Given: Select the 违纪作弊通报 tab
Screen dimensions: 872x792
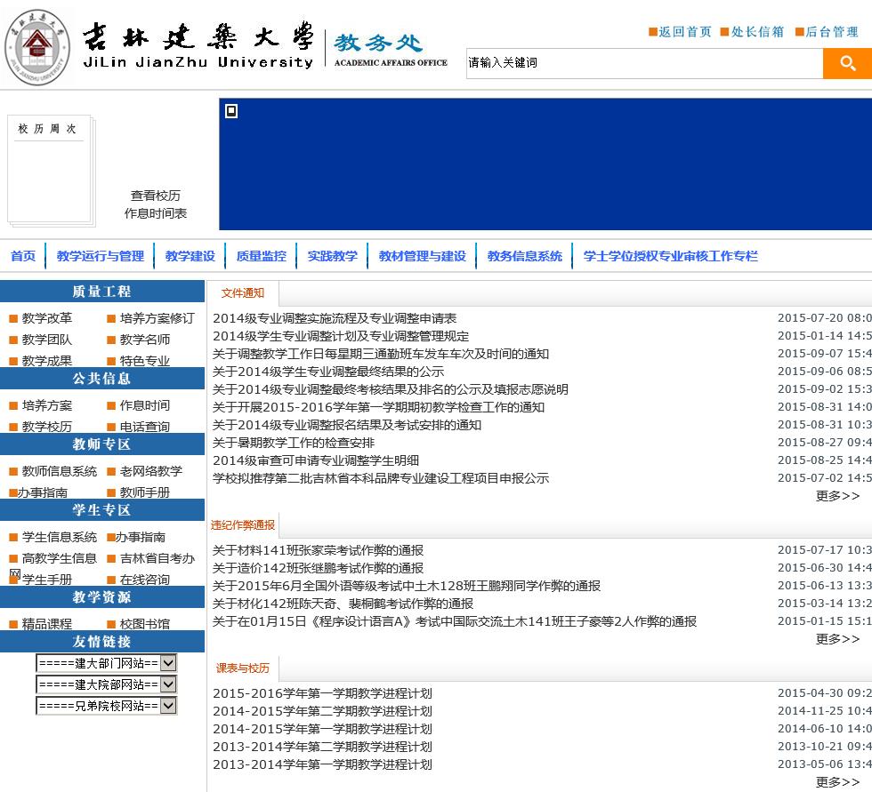Looking at the screenshot, I should click(x=243, y=525).
